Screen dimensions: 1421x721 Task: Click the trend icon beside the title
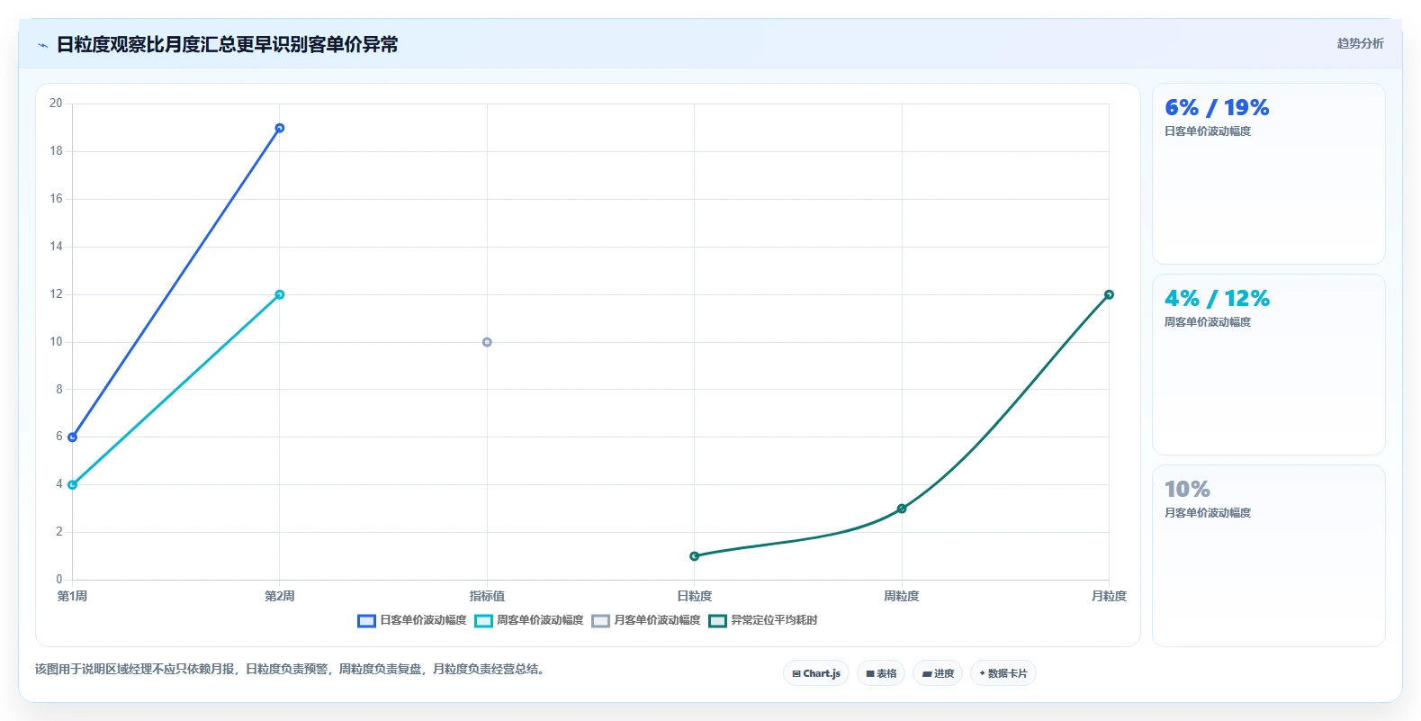coord(42,45)
